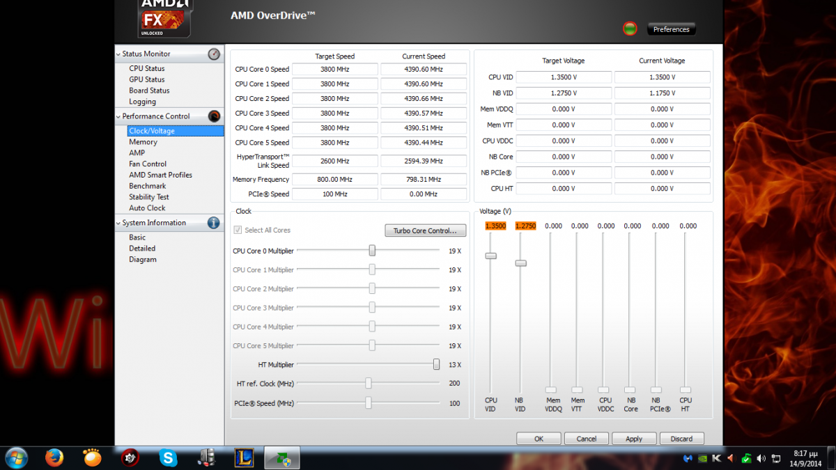The image size is (836, 470).
Task: Click the HT Multiplier slider handle
Action: coord(436,364)
